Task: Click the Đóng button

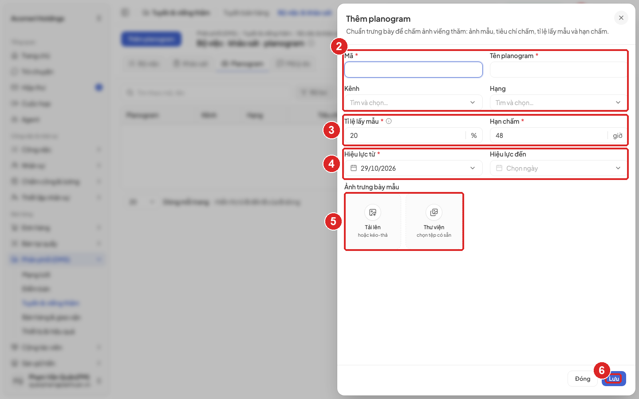Action: pos(583,379)
